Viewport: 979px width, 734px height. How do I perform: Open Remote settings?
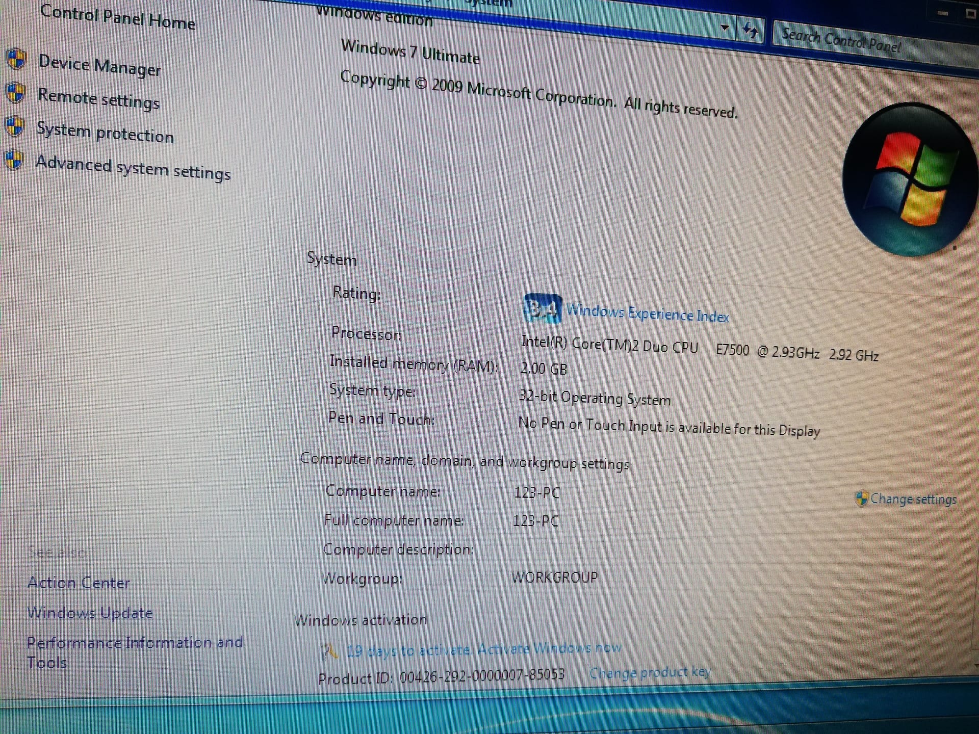(x=99, y=98)
